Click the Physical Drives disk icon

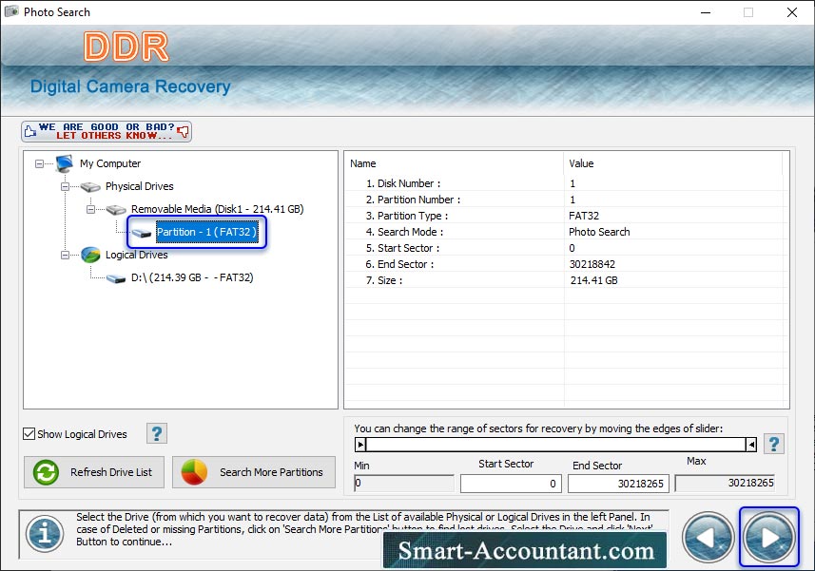click(x=90, y=187)
